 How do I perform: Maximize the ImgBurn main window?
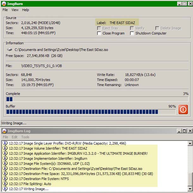click(185, 4)
